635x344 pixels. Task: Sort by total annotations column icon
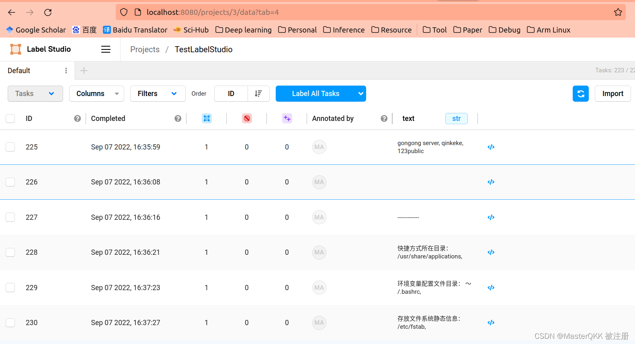[207, 119]
